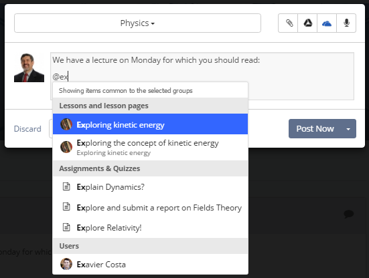Click the Post Now button

[x=315, y=129]
